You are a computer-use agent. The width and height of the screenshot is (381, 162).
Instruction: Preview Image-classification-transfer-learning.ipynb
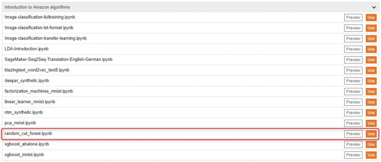[x=353, y=38]
